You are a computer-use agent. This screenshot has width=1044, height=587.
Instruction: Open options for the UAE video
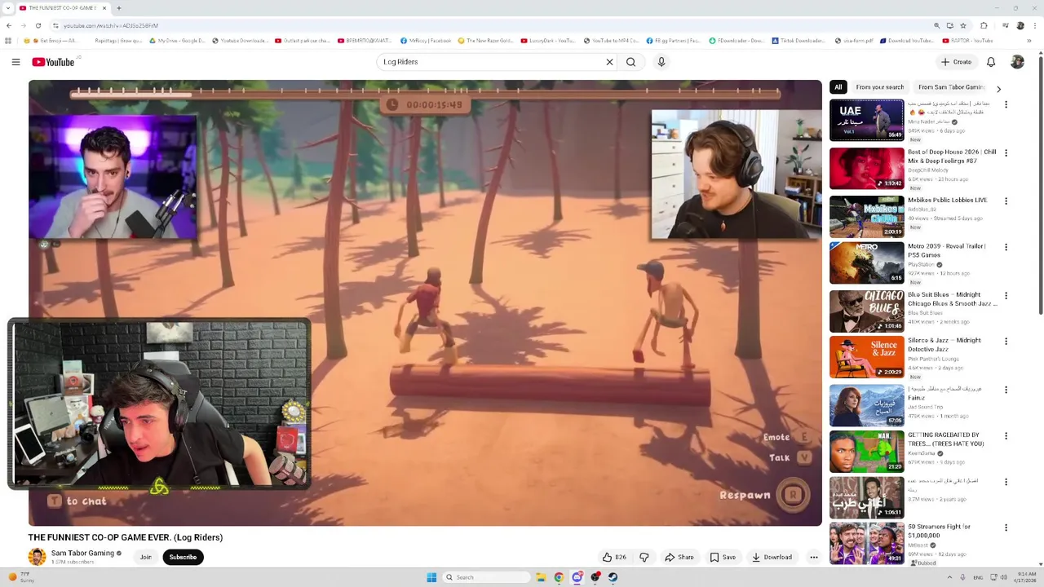pyautogui.click(x=1006, y=104)
